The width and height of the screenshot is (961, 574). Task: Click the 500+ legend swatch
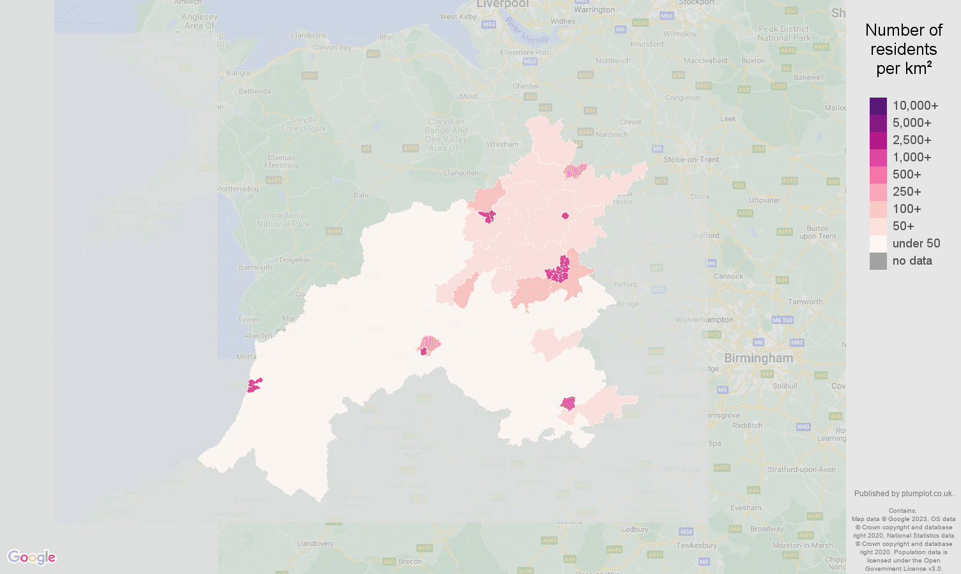pyautogui.click(x=878, y=175)
